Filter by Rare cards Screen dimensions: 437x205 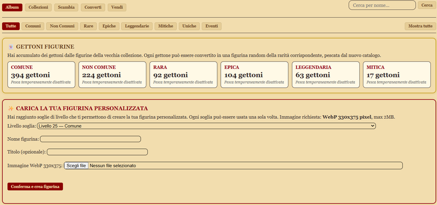[88, 26]
